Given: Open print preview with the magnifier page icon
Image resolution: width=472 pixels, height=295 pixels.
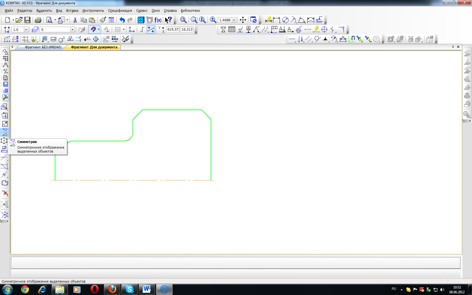Looking at the screenshot, I should click(x=49, y=20).
